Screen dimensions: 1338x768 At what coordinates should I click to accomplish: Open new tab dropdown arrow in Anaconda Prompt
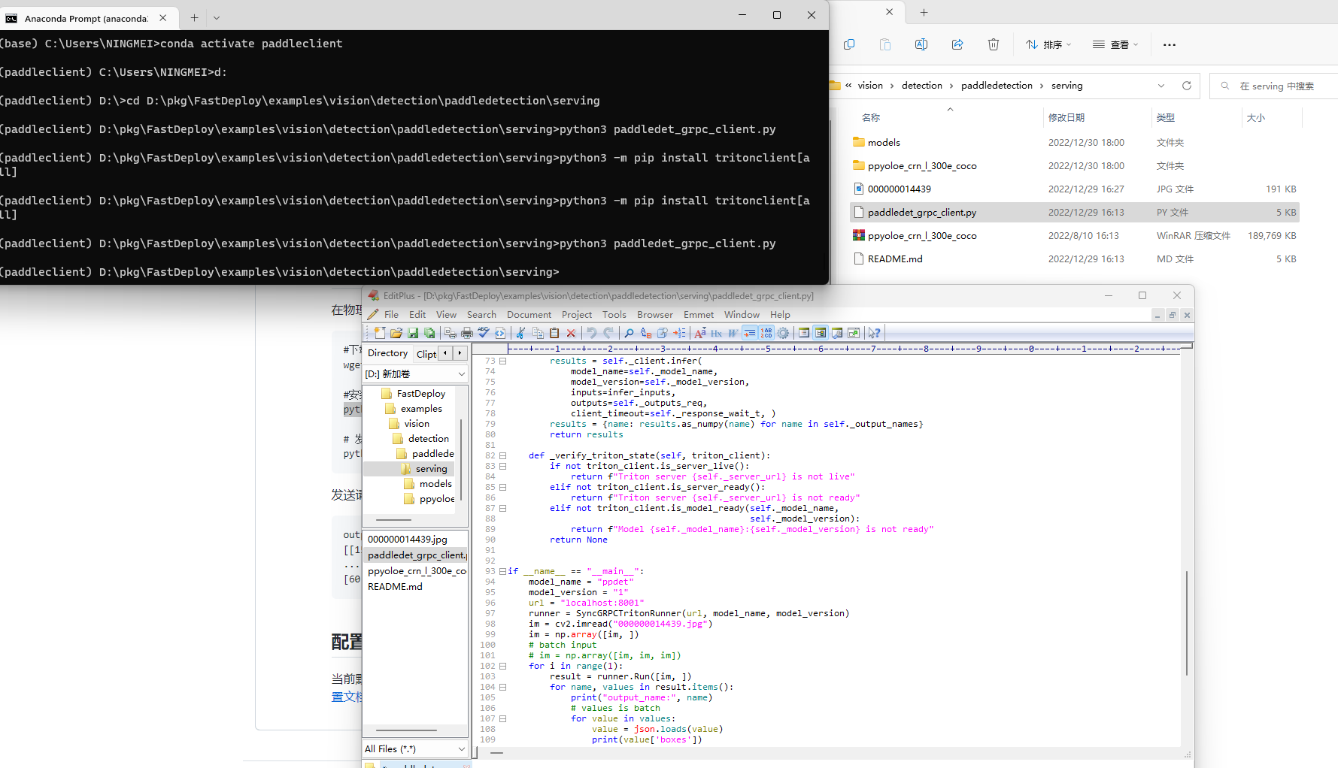pyautogui.click(x=217, y=17)
